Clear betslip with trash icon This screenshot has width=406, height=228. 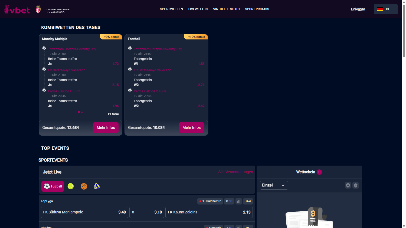coord(356,185)
